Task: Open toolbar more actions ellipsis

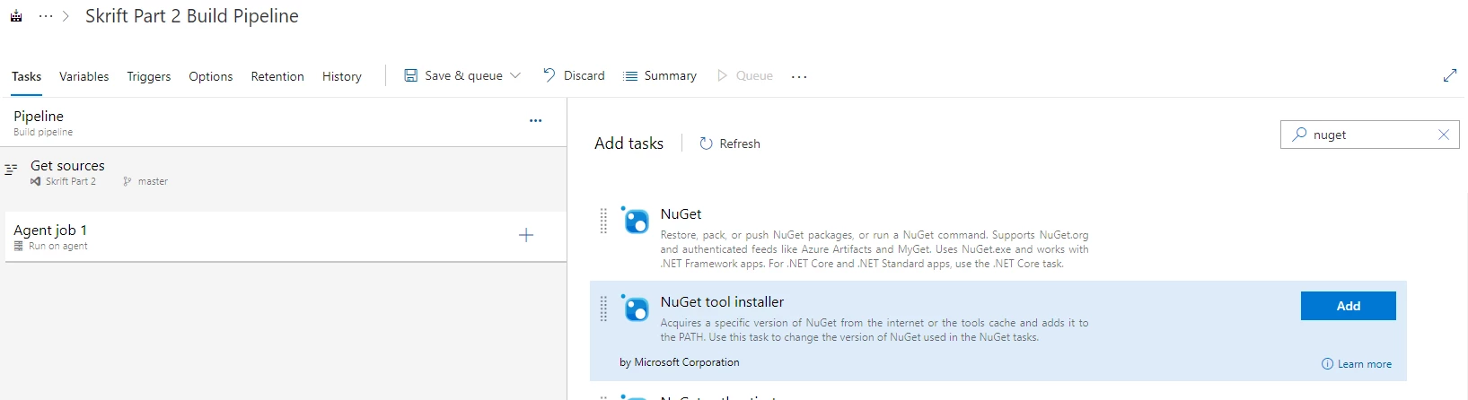Action: [x=799, y=76]
